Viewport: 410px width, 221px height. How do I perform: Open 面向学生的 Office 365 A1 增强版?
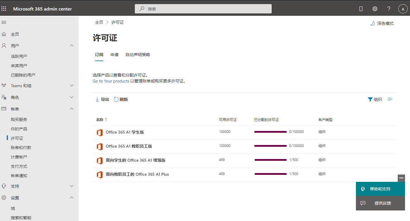pyautogui.click(x=136, y=160)
